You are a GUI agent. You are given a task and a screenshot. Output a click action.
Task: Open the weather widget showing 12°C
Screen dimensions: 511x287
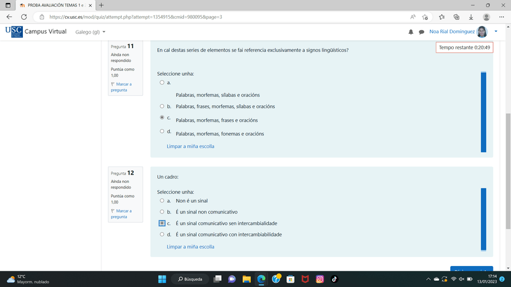28,279
